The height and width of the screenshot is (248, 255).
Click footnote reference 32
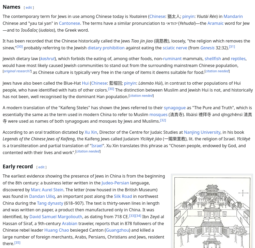(x=163, y=120)
